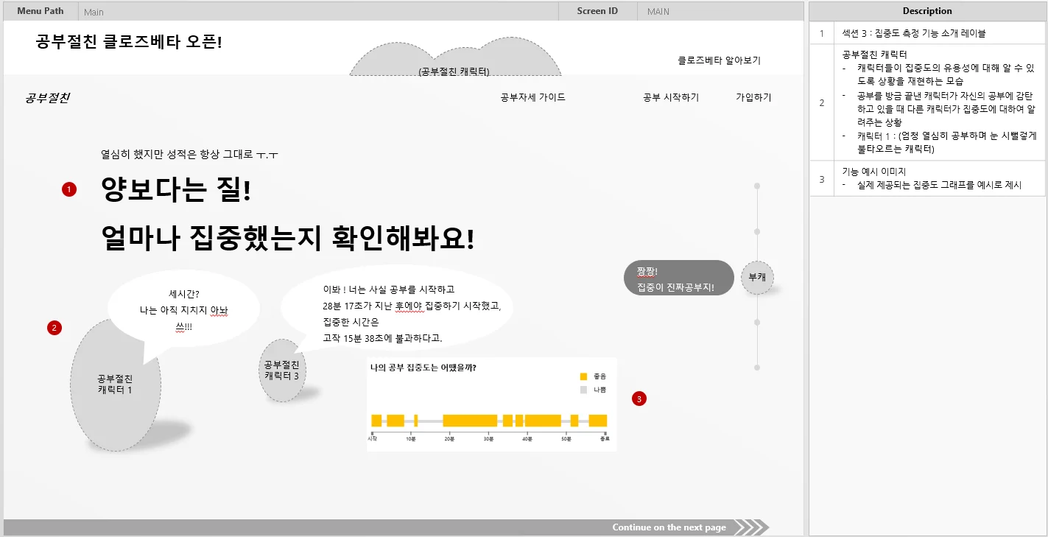Select the 가입하기 link in the navigation
This screenshot has width=1048, height=537.
(753, 97)
